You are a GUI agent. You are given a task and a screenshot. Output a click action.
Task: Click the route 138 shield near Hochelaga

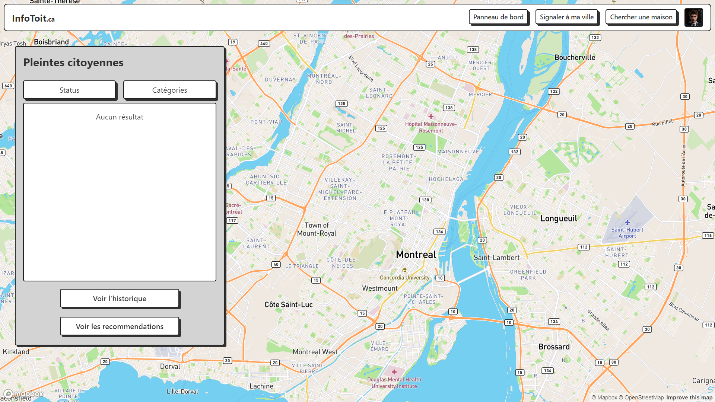coord(425,200)
